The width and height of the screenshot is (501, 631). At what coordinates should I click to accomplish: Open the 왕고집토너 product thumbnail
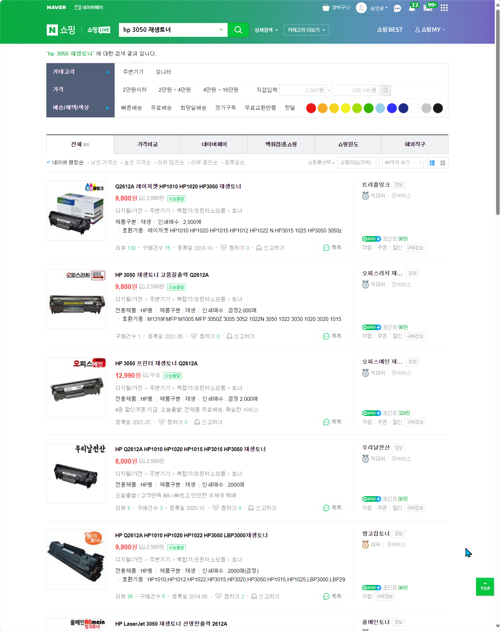(76, 559)
